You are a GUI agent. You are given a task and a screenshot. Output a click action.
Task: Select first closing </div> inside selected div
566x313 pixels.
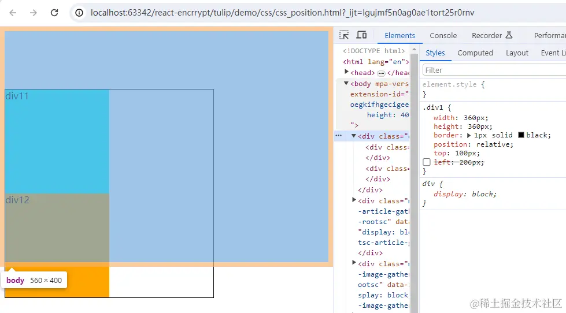tap(378, 158)
